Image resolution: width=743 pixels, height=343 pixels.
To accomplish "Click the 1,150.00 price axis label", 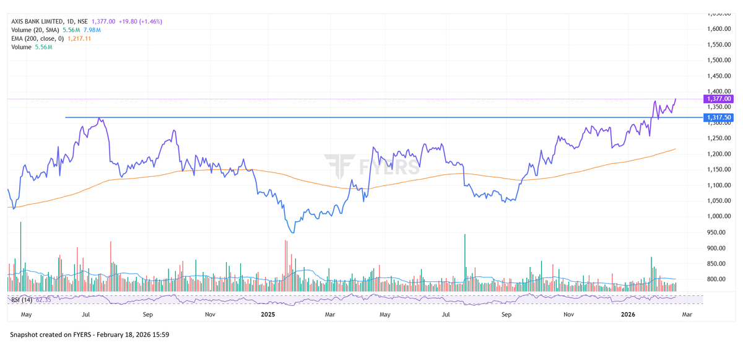I will click(x=719, y=170).
